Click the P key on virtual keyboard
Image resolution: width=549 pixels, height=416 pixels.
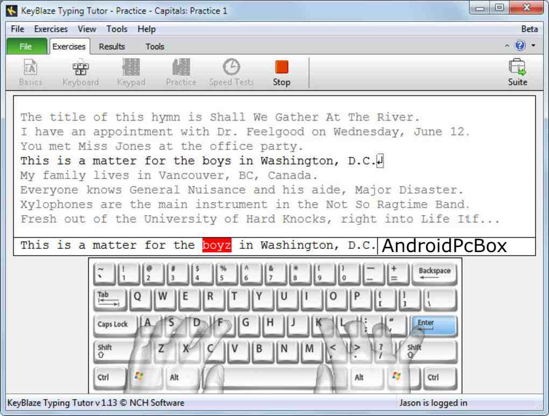[x=361, y=299]
